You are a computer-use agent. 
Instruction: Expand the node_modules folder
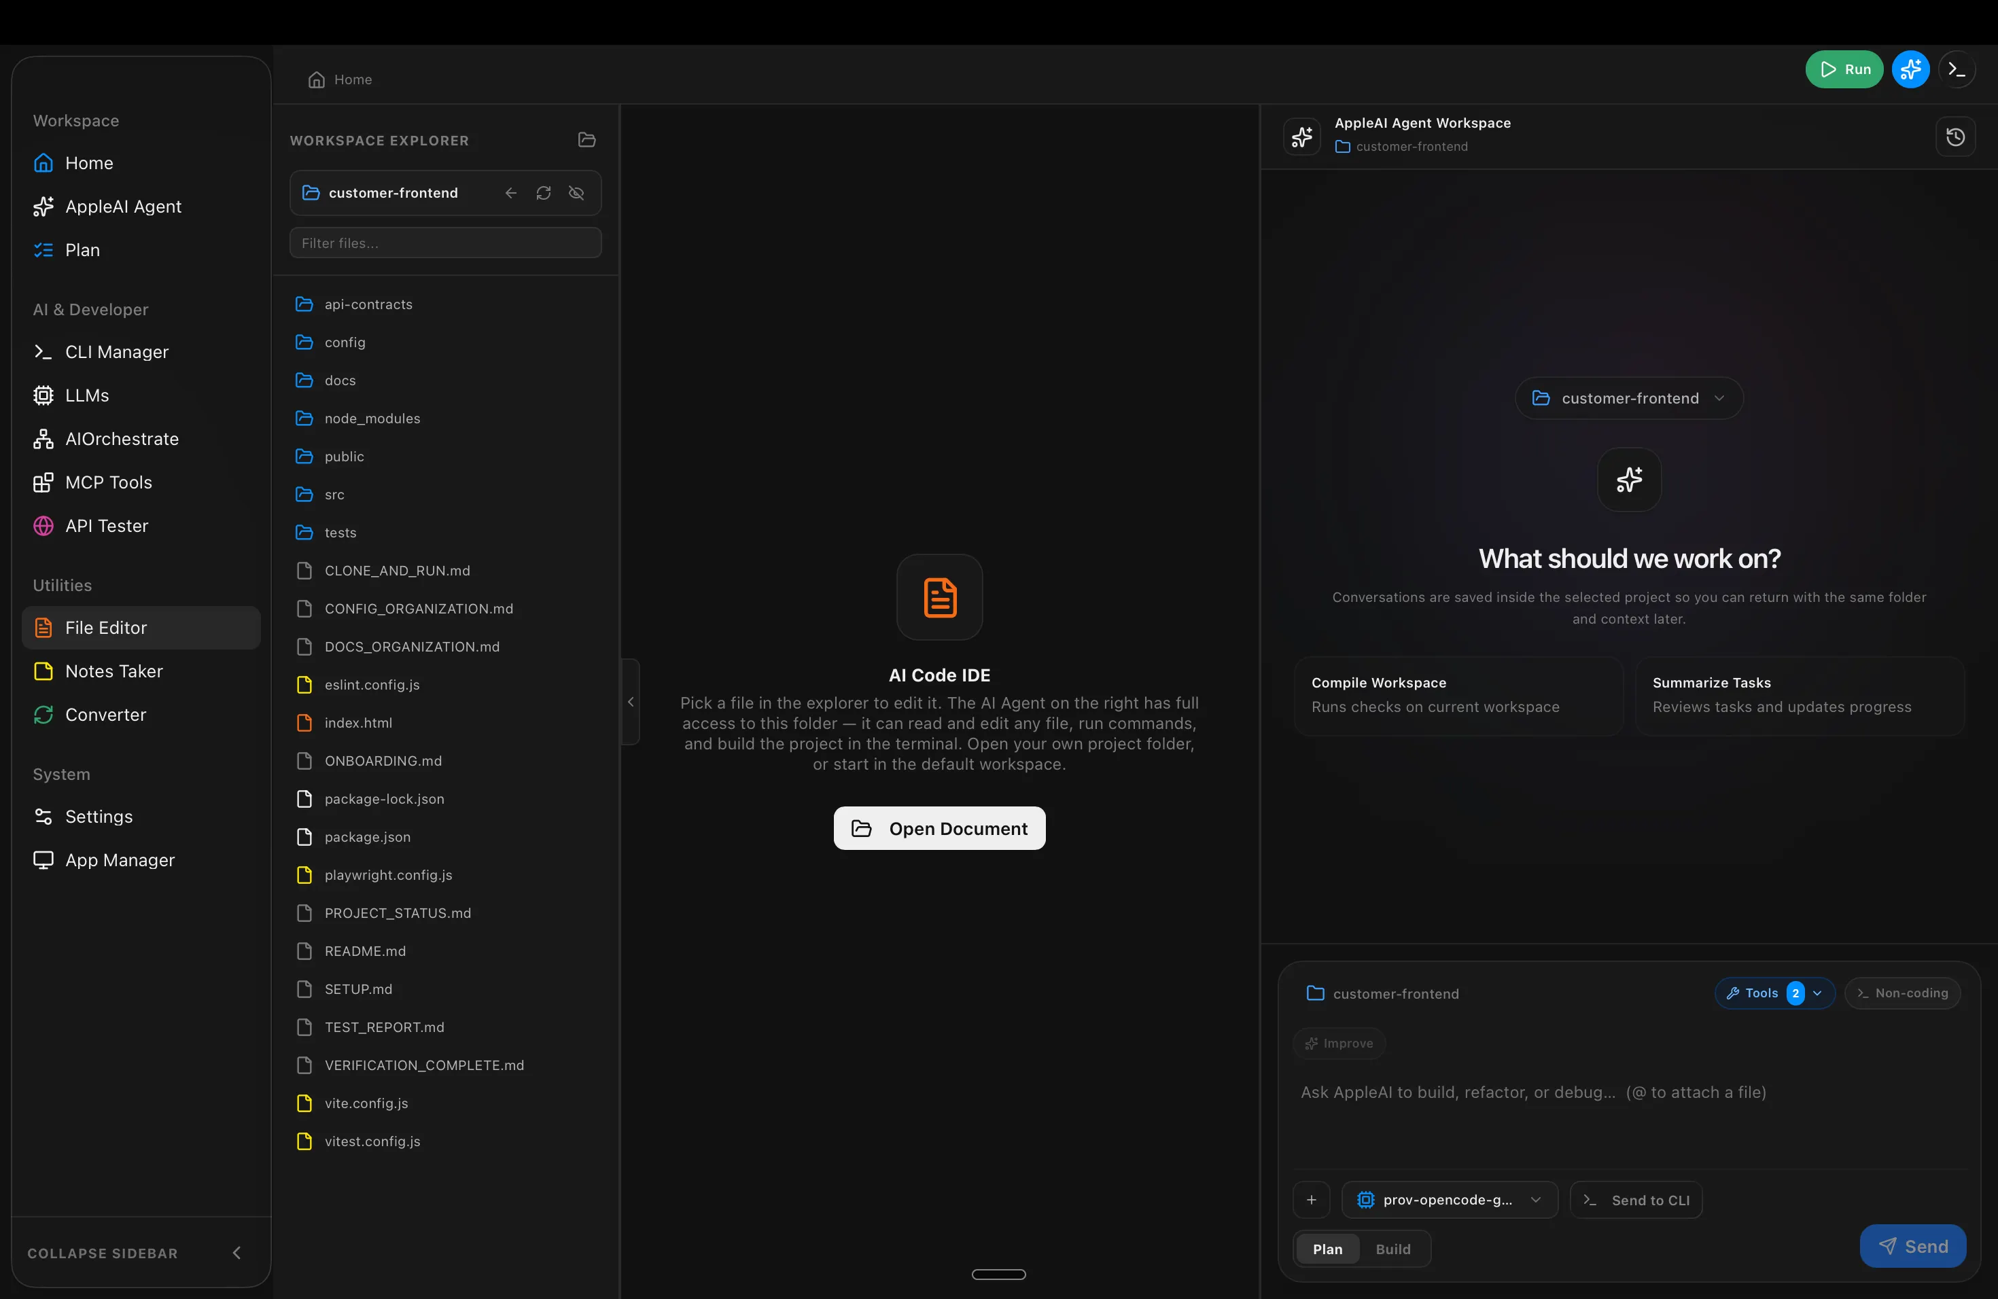pyautogui.click(x=445, y=418)
